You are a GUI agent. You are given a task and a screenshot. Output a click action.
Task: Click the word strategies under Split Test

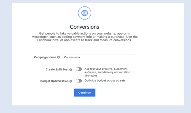91,75
